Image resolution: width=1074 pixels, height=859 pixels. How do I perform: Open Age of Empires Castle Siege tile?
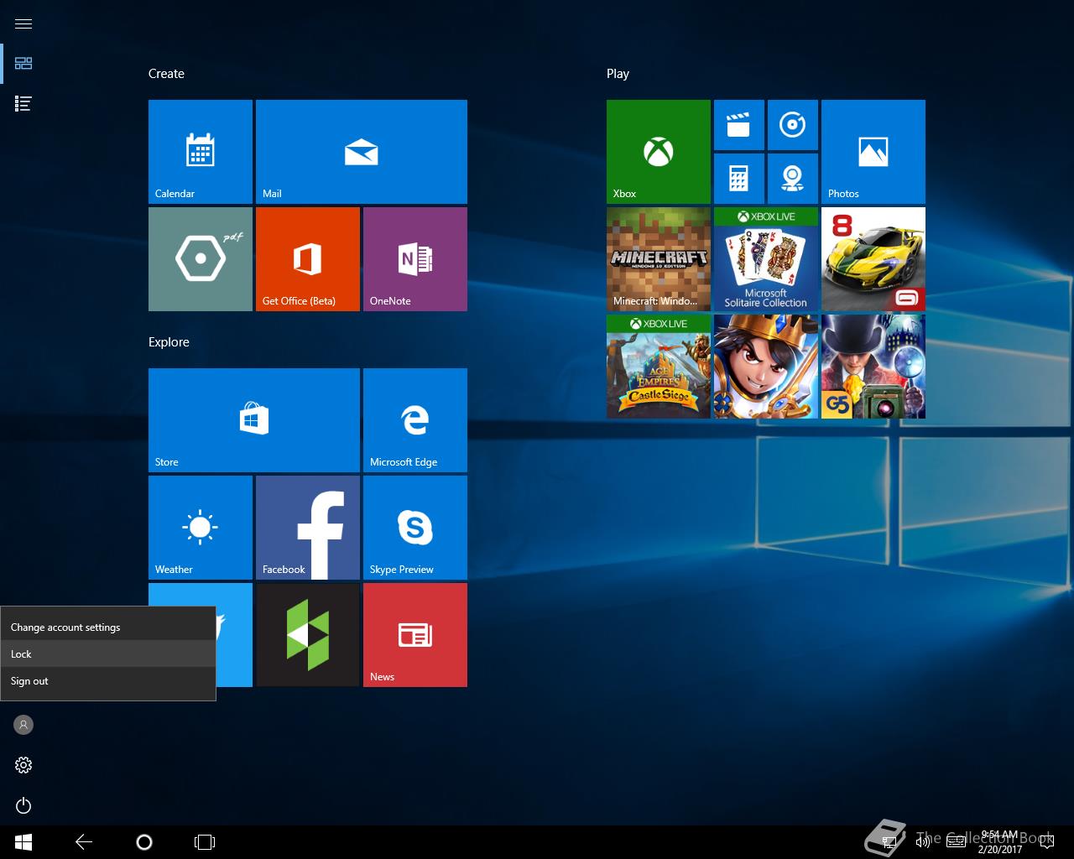point(659,367)
